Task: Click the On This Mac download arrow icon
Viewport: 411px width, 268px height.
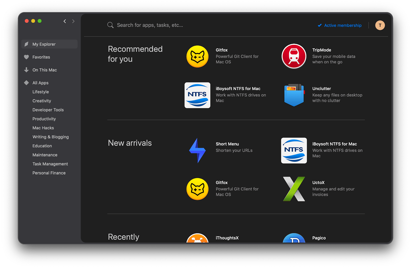Action: tap(26, 70)
